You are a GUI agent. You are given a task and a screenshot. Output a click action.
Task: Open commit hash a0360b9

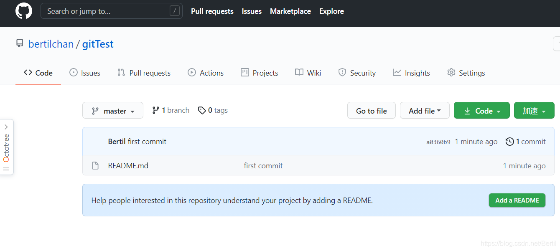[438, 142]
